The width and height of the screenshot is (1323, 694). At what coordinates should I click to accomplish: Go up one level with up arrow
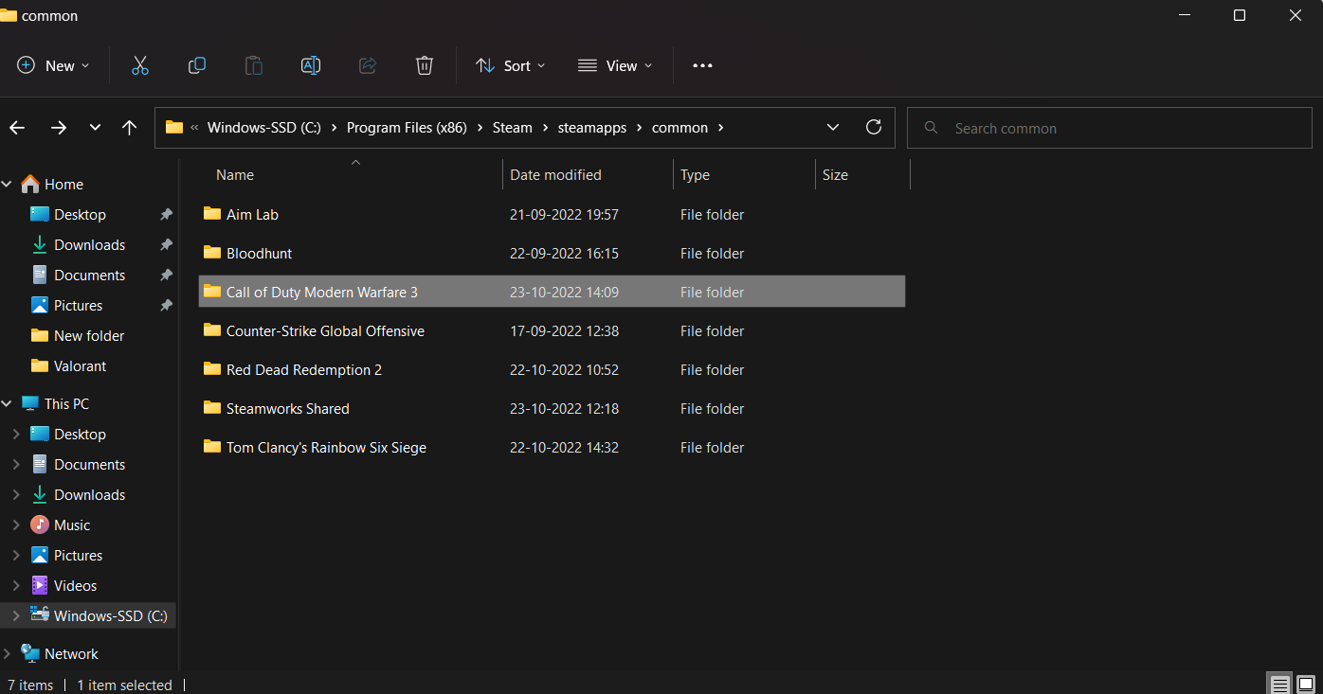[x=130, y=128]
